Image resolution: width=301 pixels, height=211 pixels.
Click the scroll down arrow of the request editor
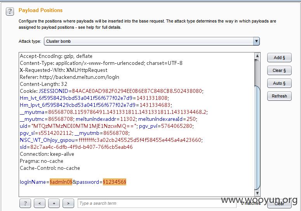(x=257, y=193)
